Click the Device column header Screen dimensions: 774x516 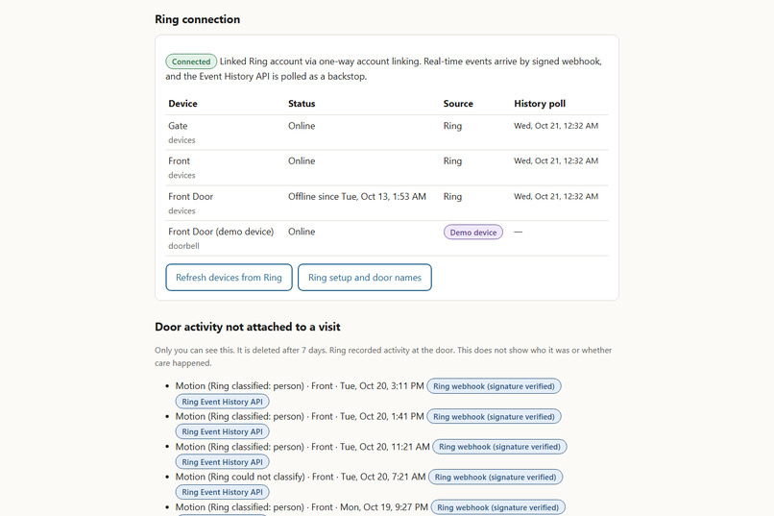coord(182,104)
